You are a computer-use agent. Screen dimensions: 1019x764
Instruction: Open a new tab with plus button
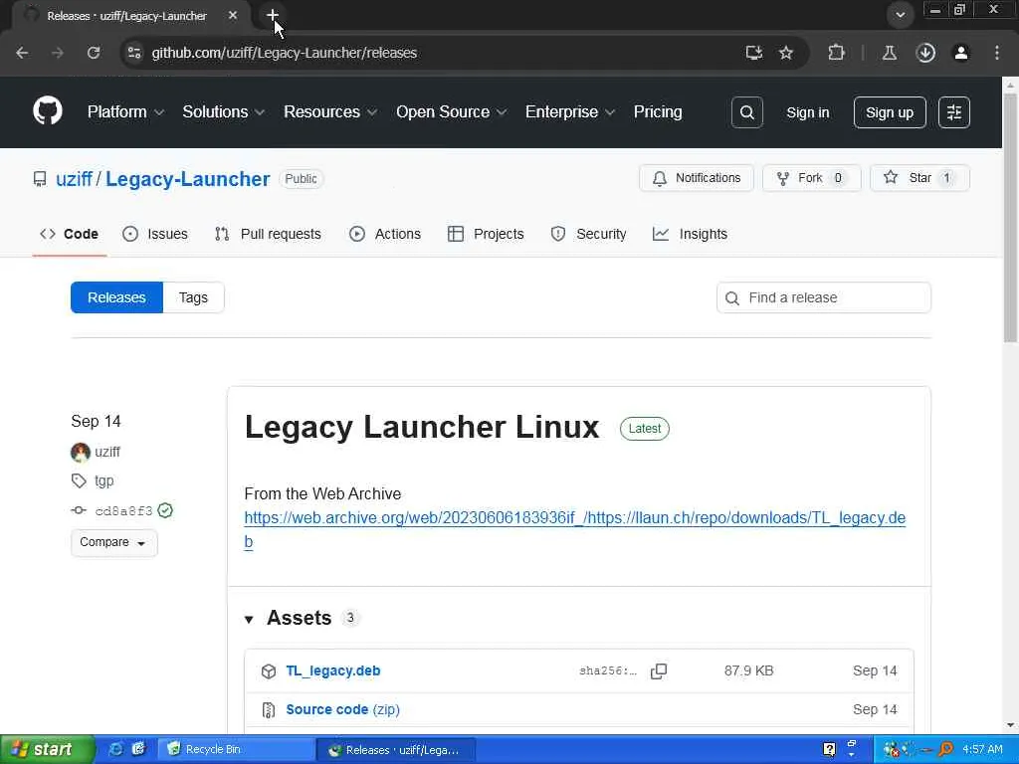tap(273, 14)
